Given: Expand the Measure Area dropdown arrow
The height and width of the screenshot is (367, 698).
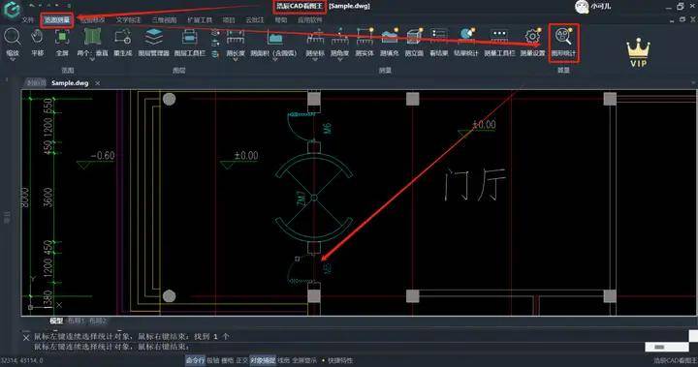Looking at the screenshot, I should pos(274,59).
